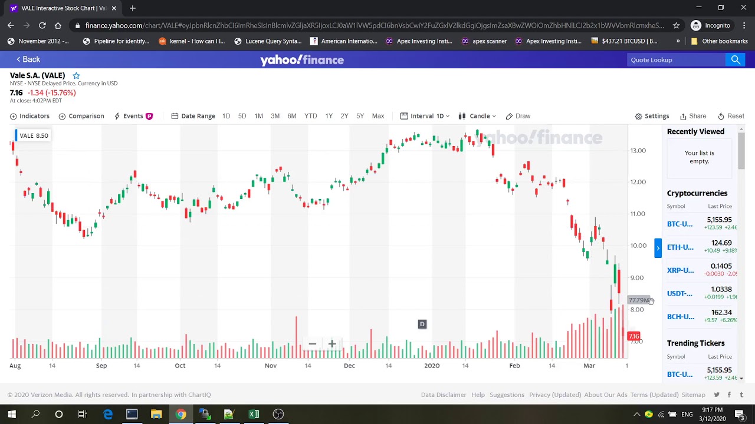Open ETH-USD cryptocurrency quote

680,247
